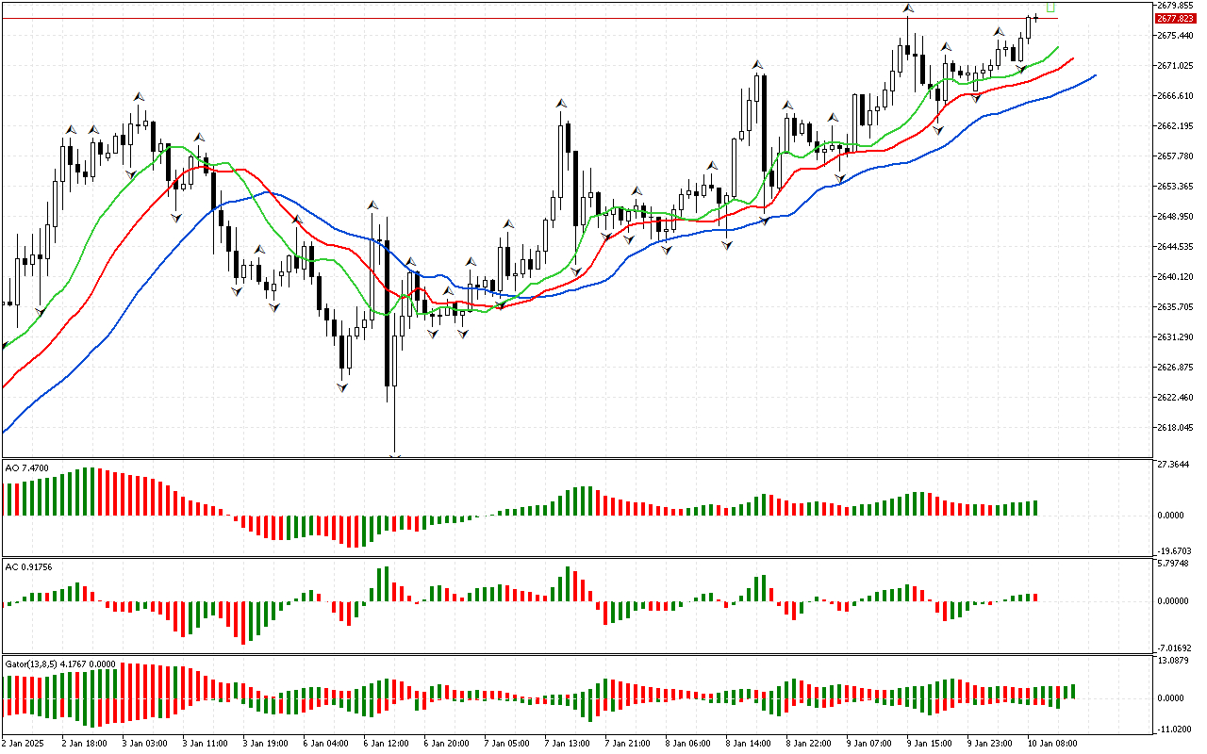1207x754 pixels.
Task: Click the 6 Jan 20:00 time label
Action: (x=448, y=743)
